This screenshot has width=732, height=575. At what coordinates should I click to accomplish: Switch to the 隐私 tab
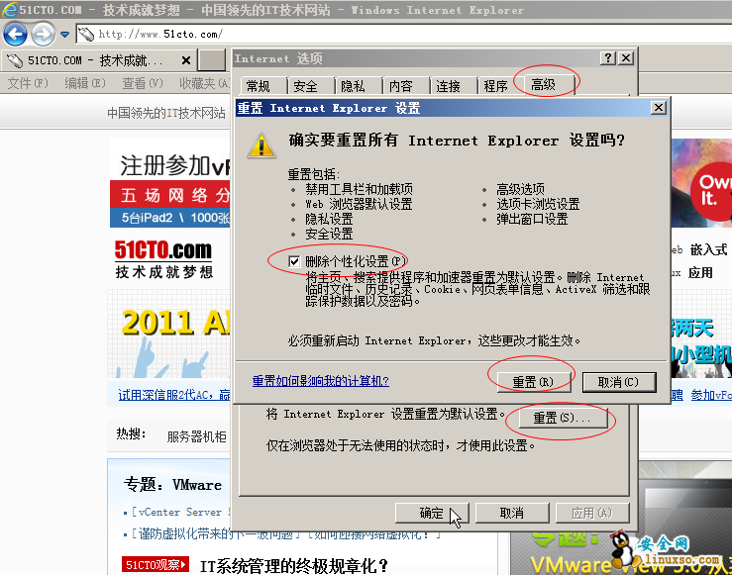click(x=358, y=86)
